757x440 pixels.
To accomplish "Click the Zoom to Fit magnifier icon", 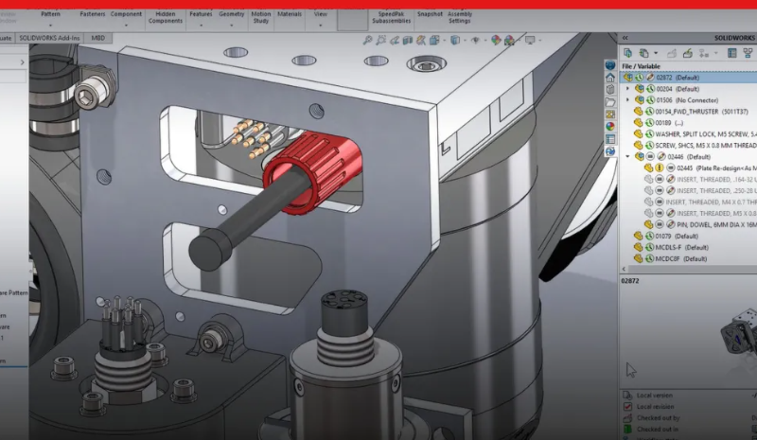I will pyautogui.click(x=368, y=40).
